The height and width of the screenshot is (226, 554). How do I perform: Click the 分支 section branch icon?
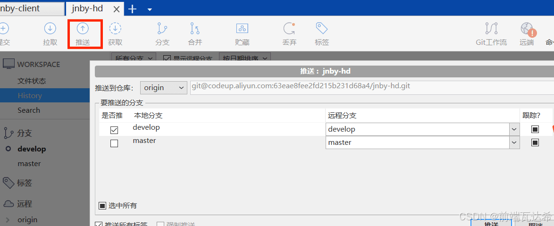click(8, 133)
